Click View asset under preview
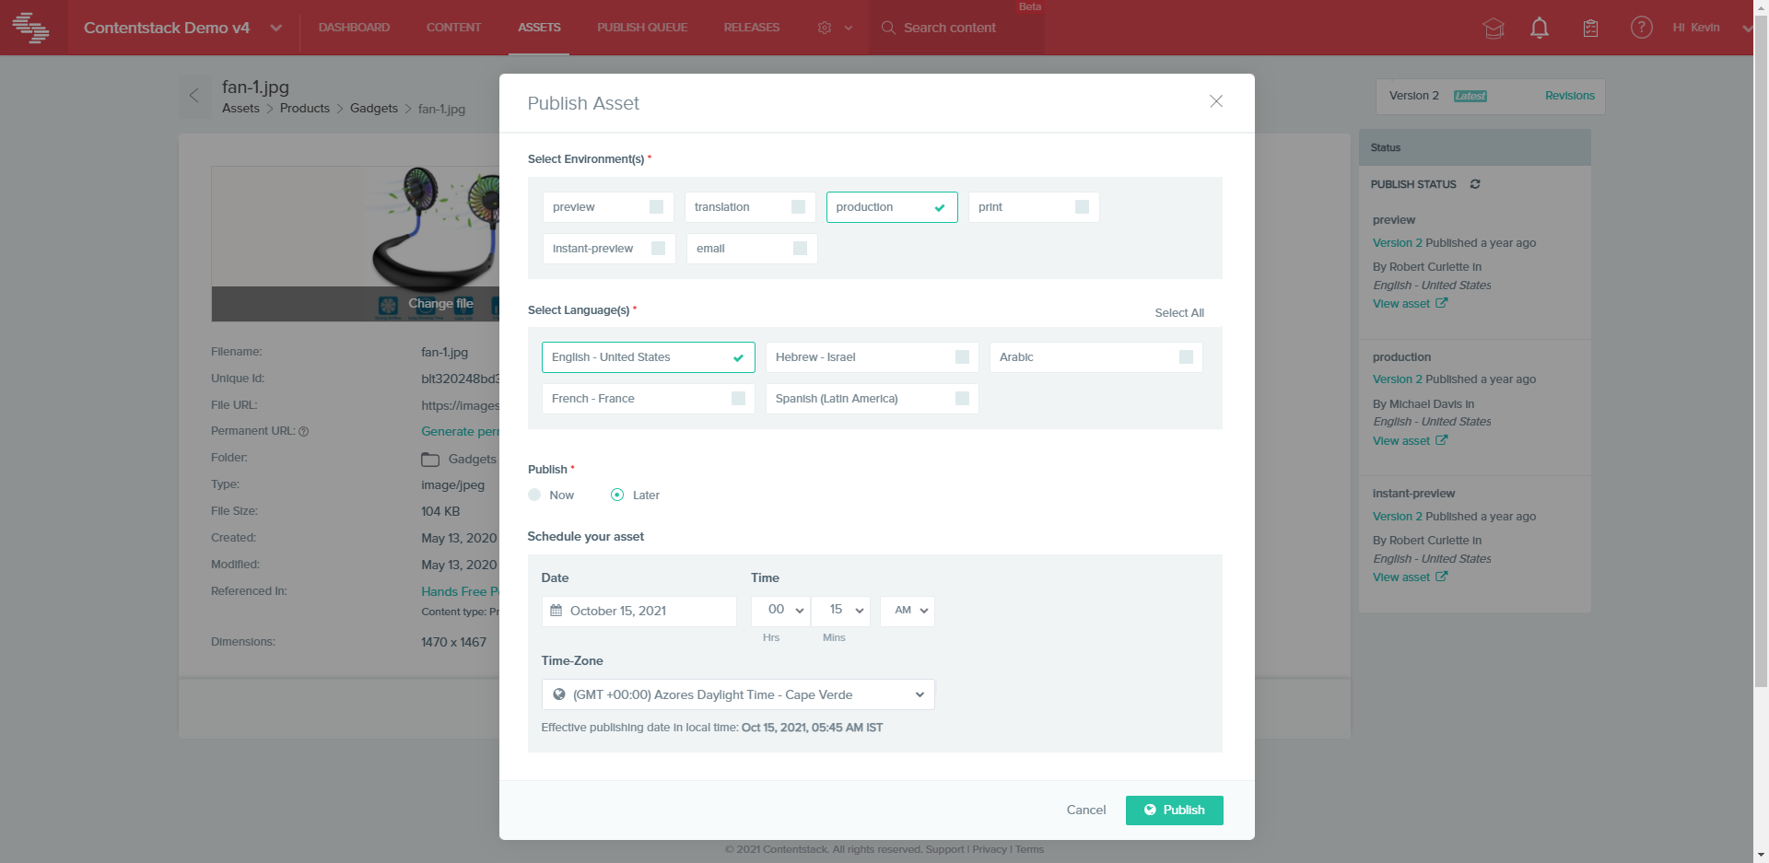Image resolution: width=1769 pixels, height=863 pixels. click(1401, 303)
